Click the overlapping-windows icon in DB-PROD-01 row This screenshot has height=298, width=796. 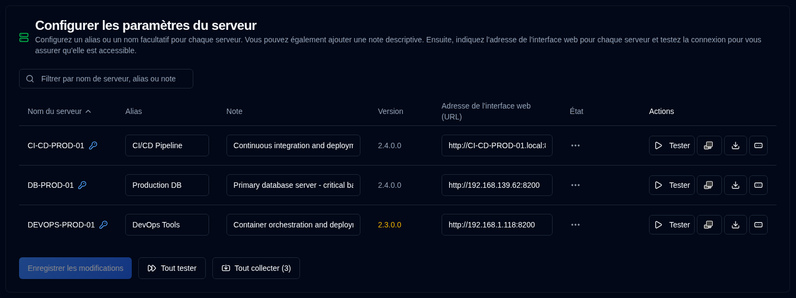point(709,185)
